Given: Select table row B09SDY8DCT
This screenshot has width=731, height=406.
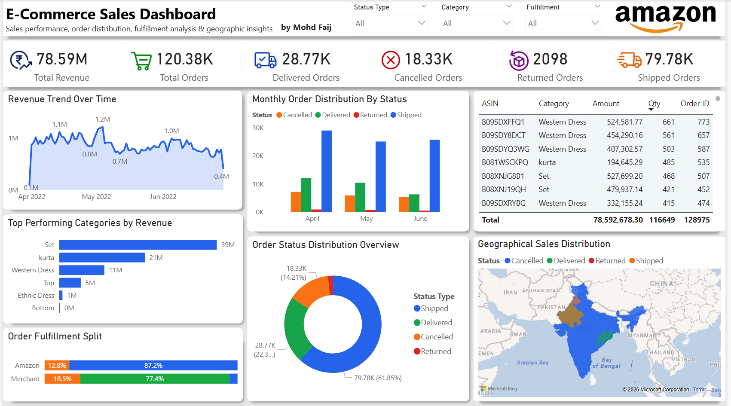Looking at the screenshot, I should [596, 135].
